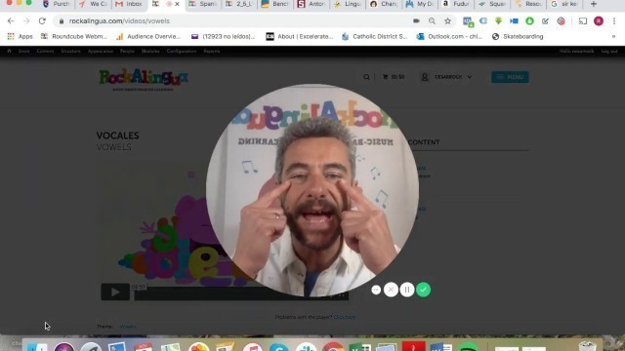625x351 pixels.
Task: Open admin bar Structure menu
Action: click(71, 52)
